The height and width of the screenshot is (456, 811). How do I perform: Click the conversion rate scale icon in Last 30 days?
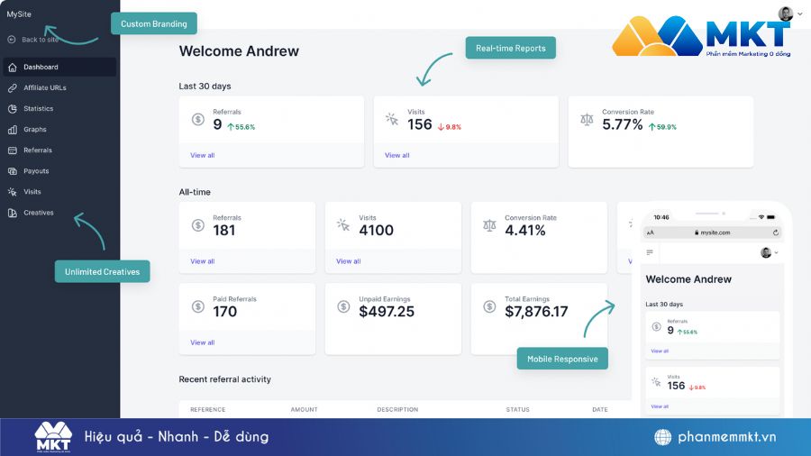tap(588, 119)
